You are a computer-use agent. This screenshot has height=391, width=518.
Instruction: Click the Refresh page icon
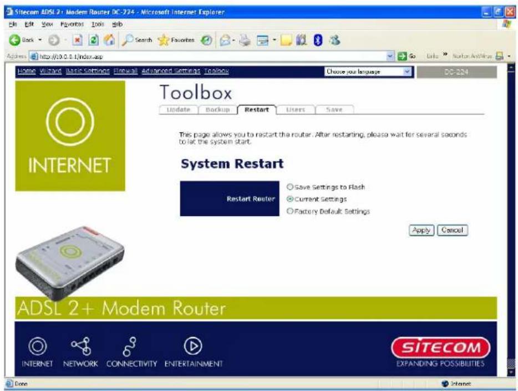[x=94, y=40]
